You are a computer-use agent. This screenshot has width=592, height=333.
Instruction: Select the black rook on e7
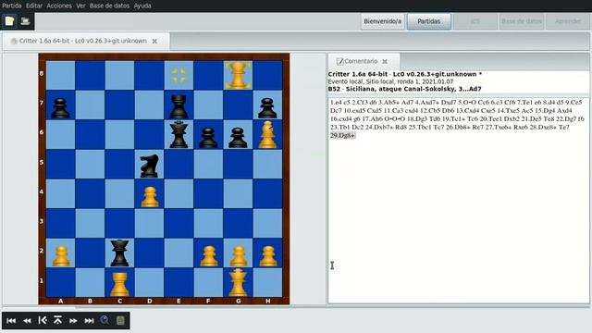tap(179, 106)
